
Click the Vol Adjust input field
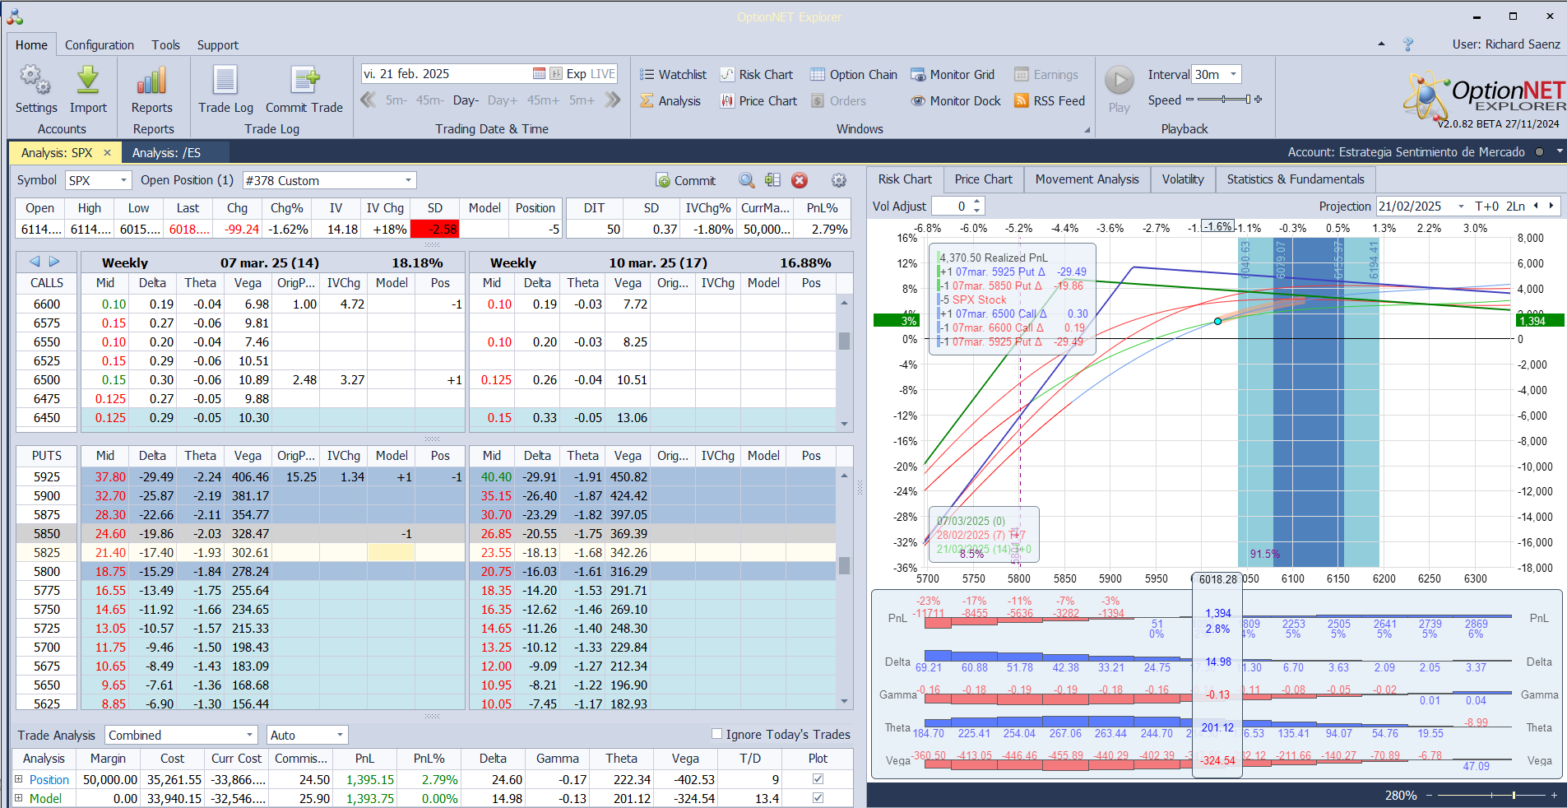(952, 206)
